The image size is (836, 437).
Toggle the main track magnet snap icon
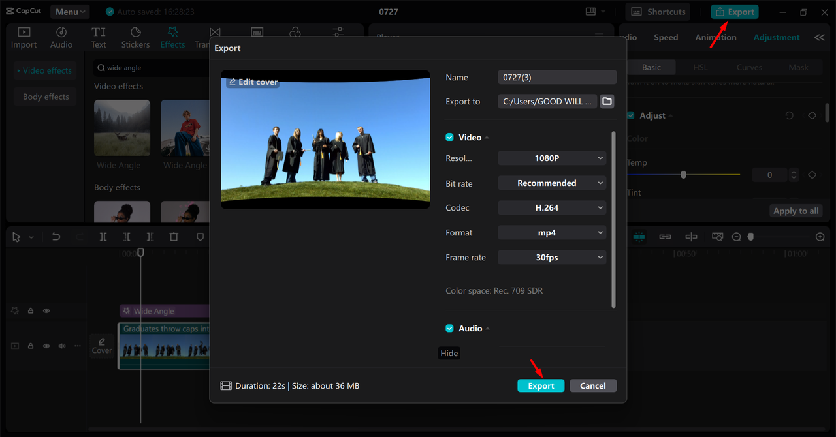point(640,237)
